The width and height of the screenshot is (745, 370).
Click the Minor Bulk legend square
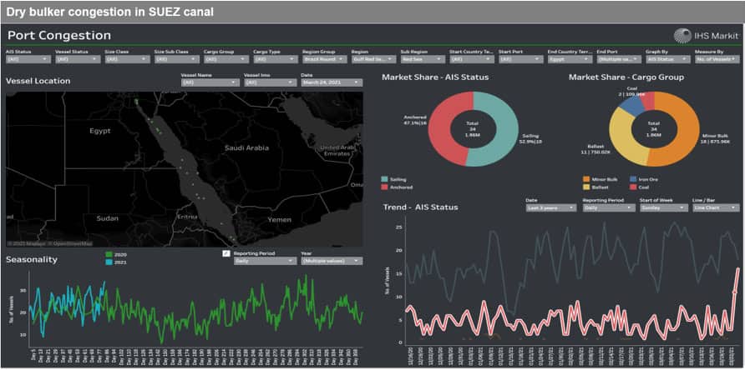click(584, 178)
